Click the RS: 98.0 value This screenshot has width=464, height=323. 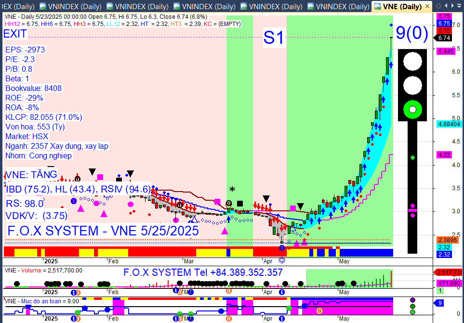coord(25,204)
